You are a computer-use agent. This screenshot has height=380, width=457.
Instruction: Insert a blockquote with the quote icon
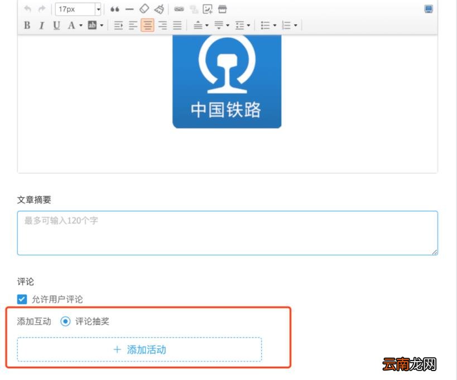coord(114,9)
